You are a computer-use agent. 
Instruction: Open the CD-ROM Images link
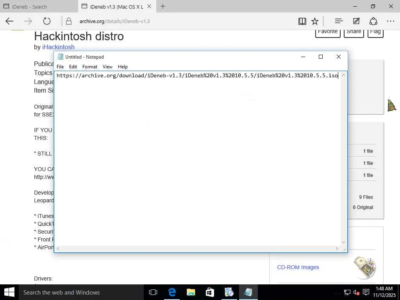point(298,267)
